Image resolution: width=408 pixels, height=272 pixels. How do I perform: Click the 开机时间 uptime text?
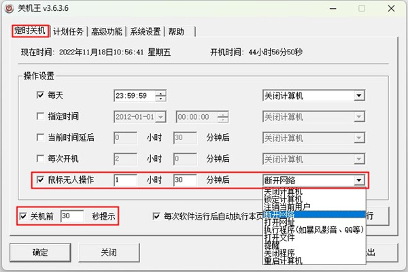click(256, 52)
